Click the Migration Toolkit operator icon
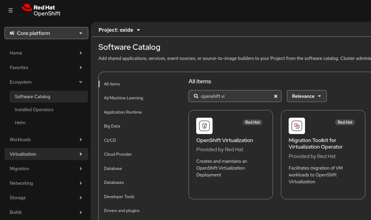This screenshot has height=220, width=371. [297, 126]
